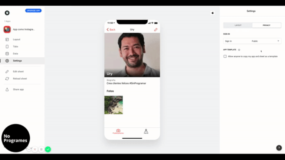Click the green checkmark finish recording button
Screen dimensions: 285x160
(48, 149)
